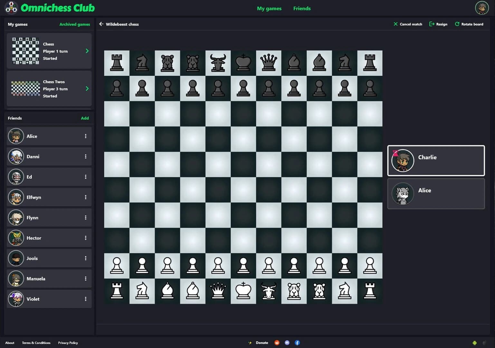Viewport: 495px width, 348px height.
Task: Click the Rotate board button label
Action: (472, 24)
